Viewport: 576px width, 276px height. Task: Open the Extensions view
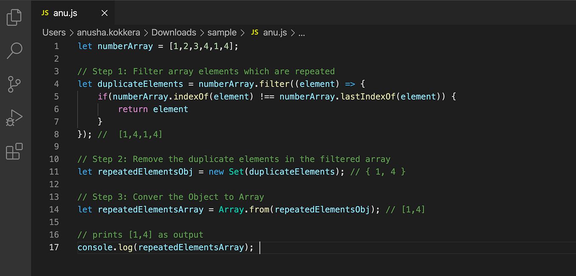pyautogui.click(x=15, y=151)
